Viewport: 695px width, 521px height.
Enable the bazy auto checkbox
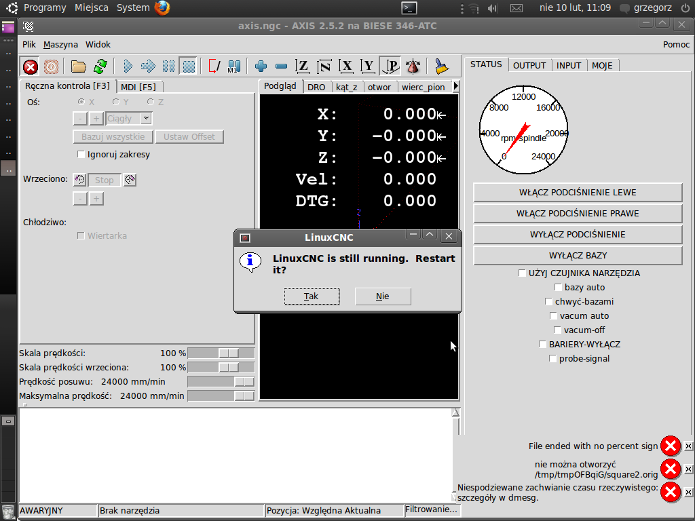coord(558,288)
